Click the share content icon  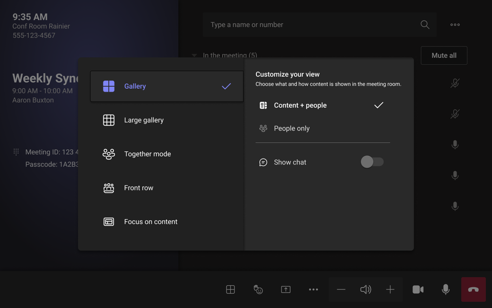coord(286,290)
